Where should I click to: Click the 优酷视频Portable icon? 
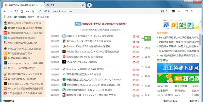[64, 90]
